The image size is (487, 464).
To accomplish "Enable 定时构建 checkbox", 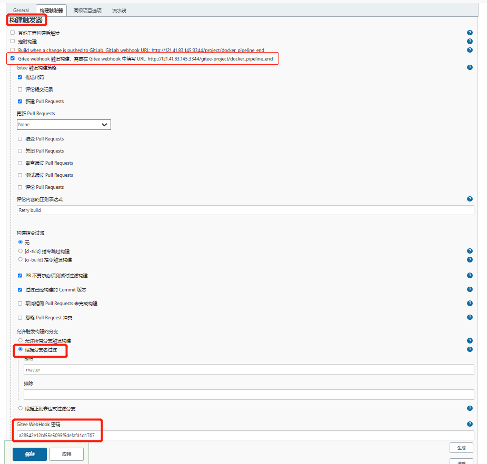I will coord(13,41).
